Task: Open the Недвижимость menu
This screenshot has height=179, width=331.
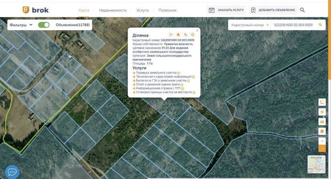Action: (x=113, y=10)
